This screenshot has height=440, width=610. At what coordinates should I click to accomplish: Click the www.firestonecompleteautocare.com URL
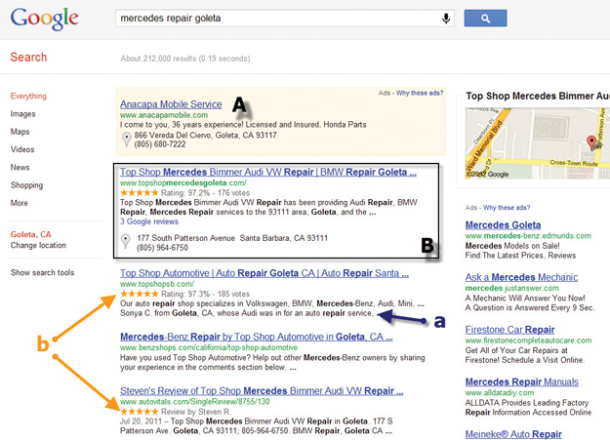pos(528,340)
